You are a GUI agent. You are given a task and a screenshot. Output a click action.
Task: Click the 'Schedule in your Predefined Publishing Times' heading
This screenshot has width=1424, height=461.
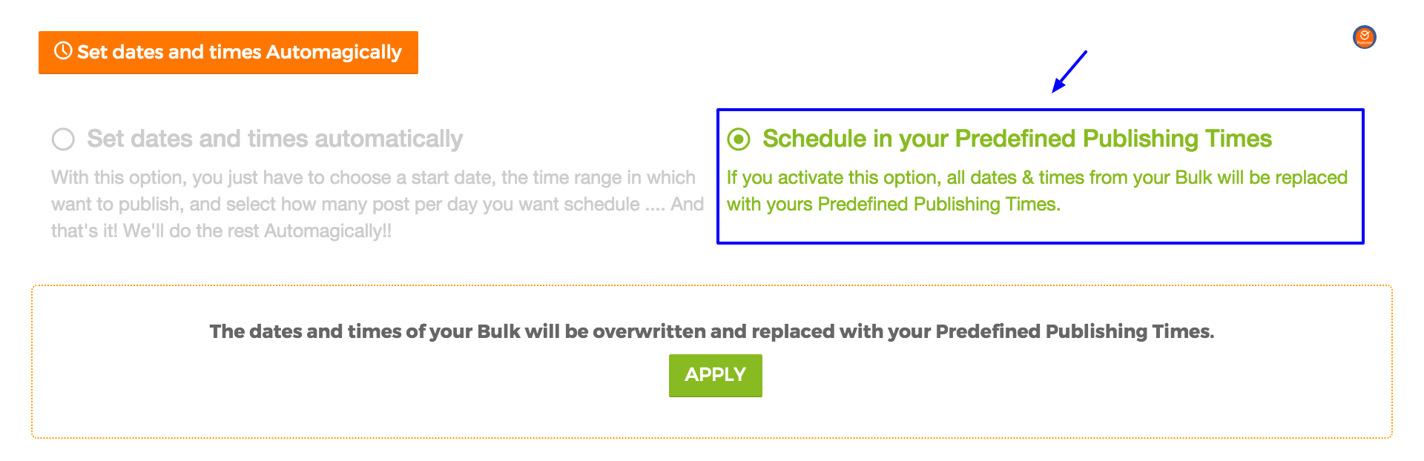point(1017,139)
